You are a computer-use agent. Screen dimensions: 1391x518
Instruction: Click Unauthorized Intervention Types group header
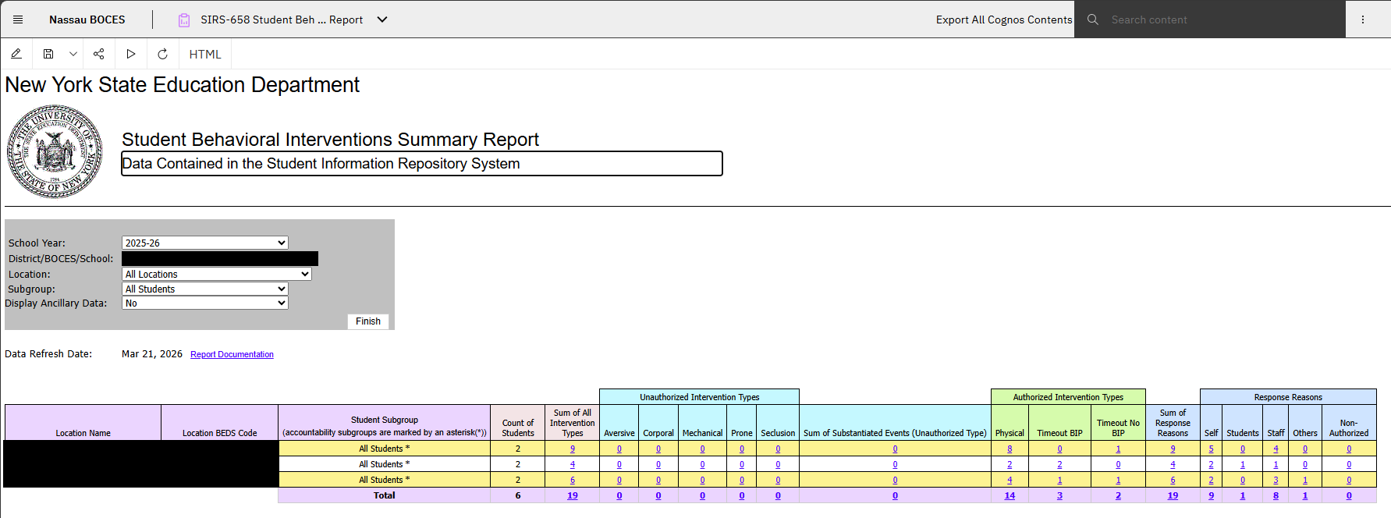pyautogui.click(x=699, y=397)
